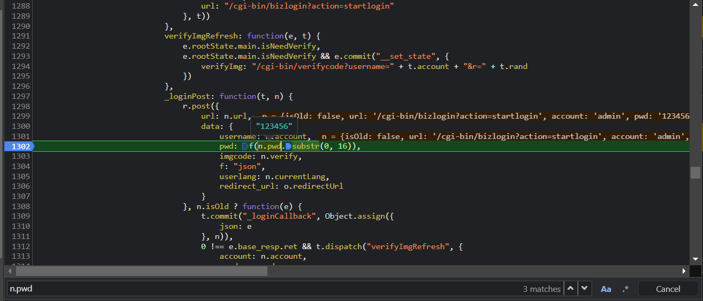Click substr call on line 1302
Viewport: 703px width, 301px height.
pyautogui.click(x=305, y=146)
